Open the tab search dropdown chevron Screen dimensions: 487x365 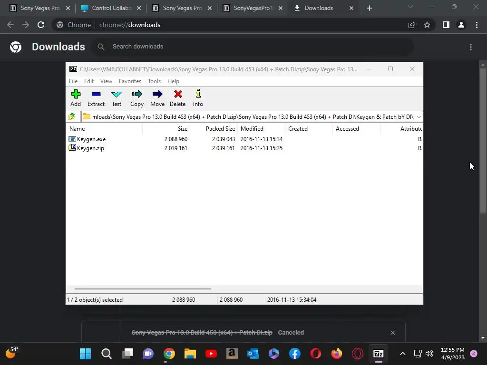click(x=410, y=7)
